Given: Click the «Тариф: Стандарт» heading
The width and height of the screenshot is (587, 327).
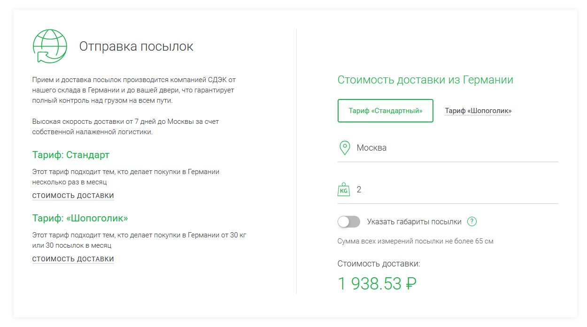Looking at the screenshot, I should 71,155.
